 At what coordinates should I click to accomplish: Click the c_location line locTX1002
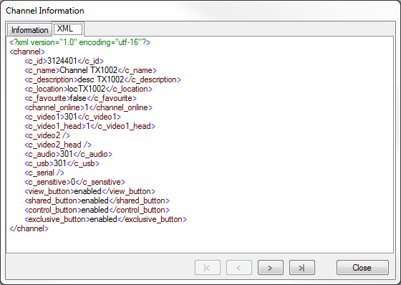(89, 89)
